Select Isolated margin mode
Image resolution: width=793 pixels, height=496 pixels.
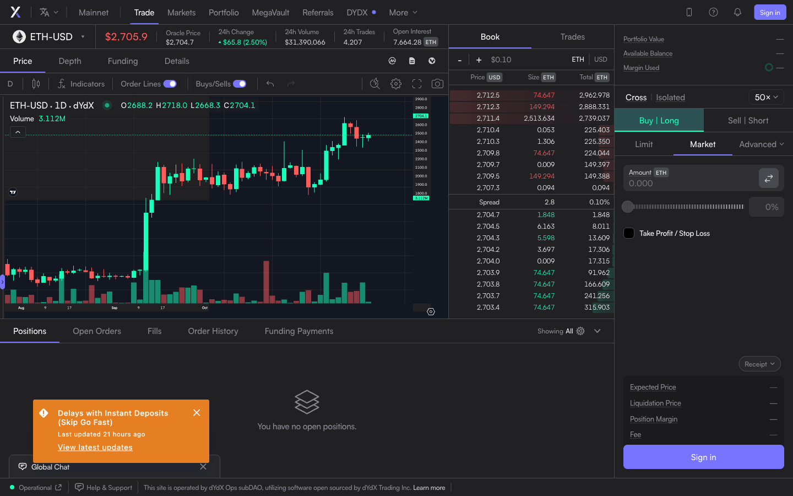coord(670,98)
